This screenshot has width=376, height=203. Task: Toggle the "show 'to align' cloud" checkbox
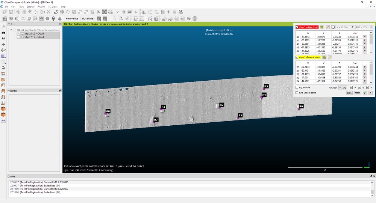(297, 27)
